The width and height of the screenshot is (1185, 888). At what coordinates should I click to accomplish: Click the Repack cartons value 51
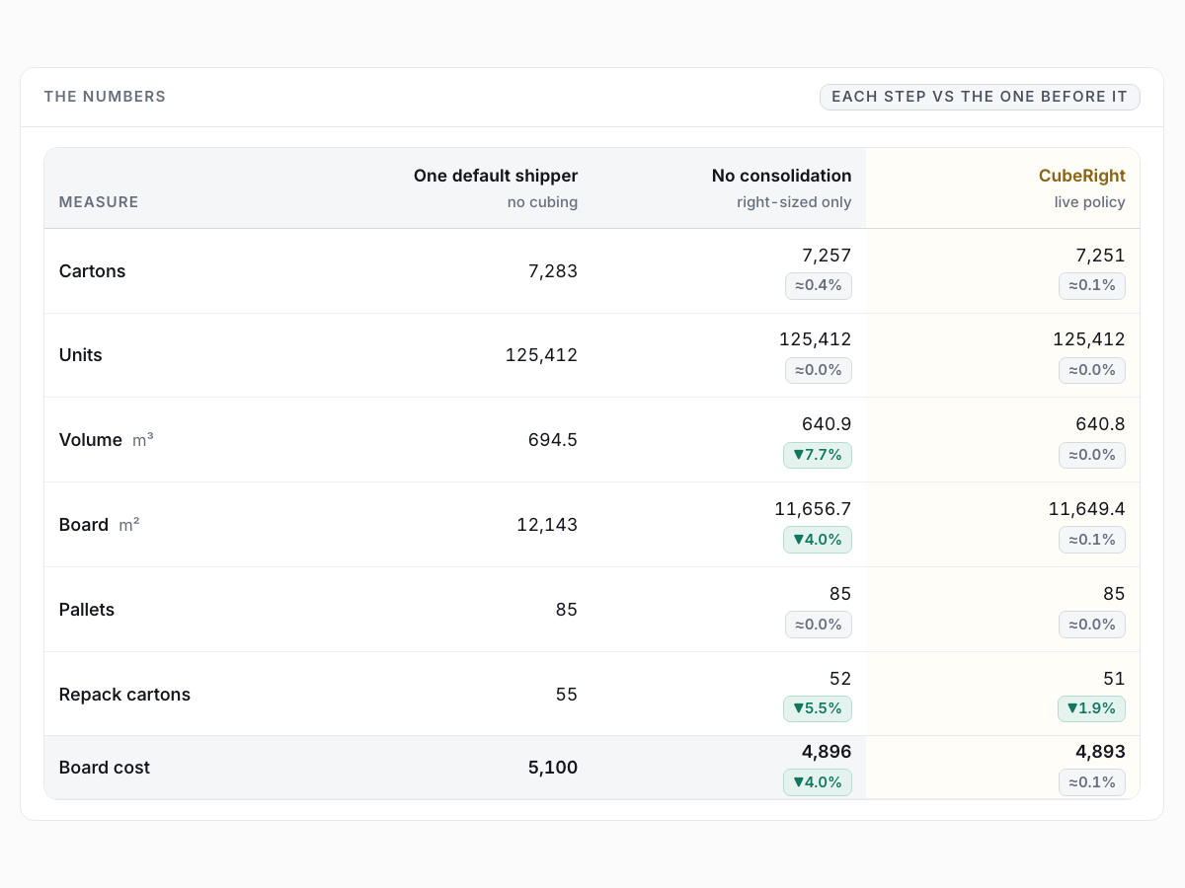click(x=1115, y=679)
